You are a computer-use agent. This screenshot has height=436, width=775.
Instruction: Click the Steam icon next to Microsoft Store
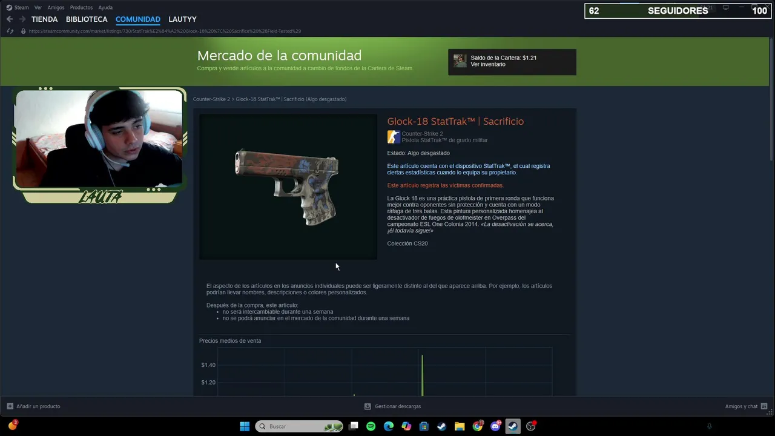[442, 426]
